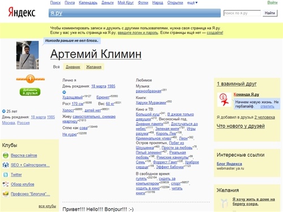Click the Криминальное чтиво movie link
The width and height of the screenshot is (283, 212).
tap(153, 139)
